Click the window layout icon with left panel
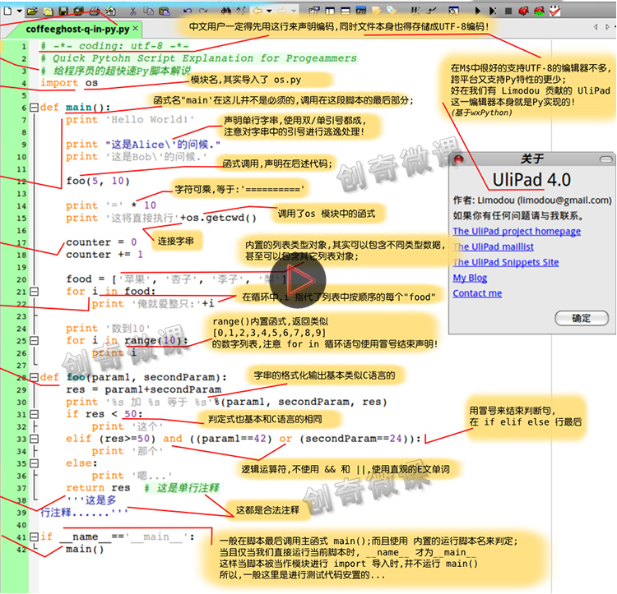 [x=330, y=11]
